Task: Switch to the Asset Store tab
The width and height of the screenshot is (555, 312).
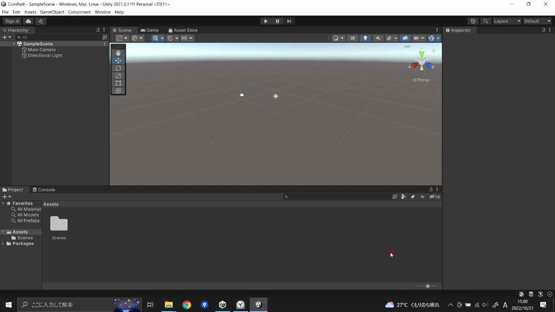Action: [x=183, y=30]
